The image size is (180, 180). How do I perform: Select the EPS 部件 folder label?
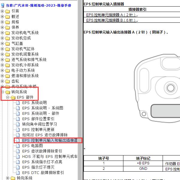point(25,97)
